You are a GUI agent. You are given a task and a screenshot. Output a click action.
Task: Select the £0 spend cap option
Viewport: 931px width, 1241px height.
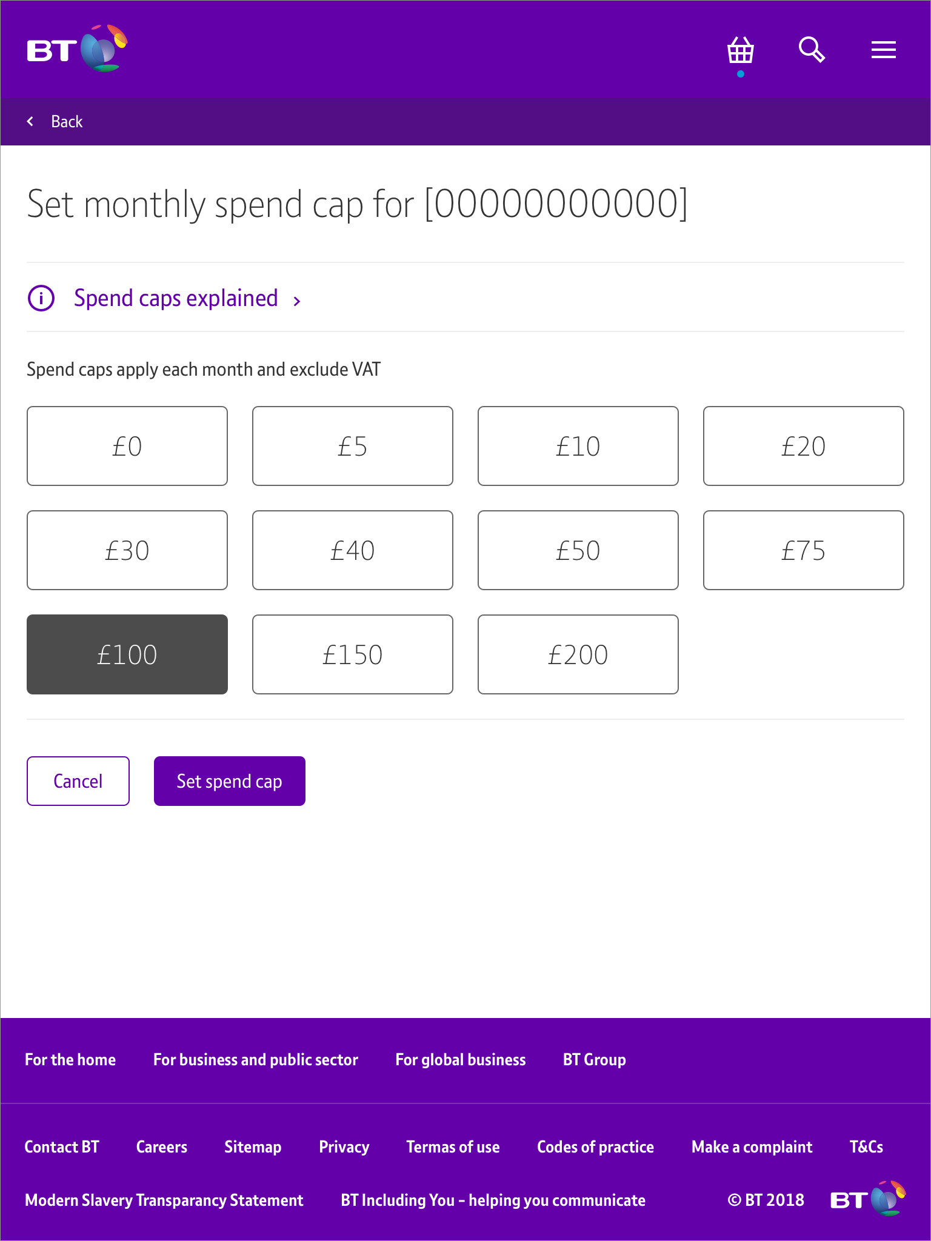click(x=127, y=446)
